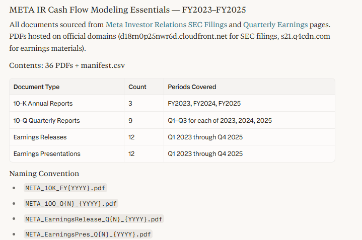
Task: Click the Naming Convention heading
Action: tap(44, 174)
